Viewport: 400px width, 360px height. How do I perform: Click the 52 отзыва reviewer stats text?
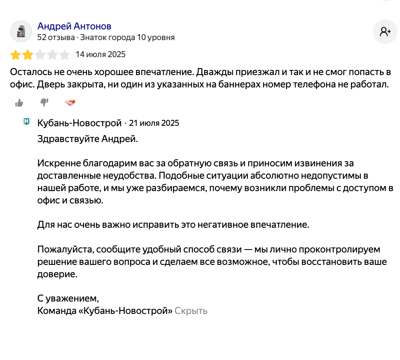[x=56, y=38]
